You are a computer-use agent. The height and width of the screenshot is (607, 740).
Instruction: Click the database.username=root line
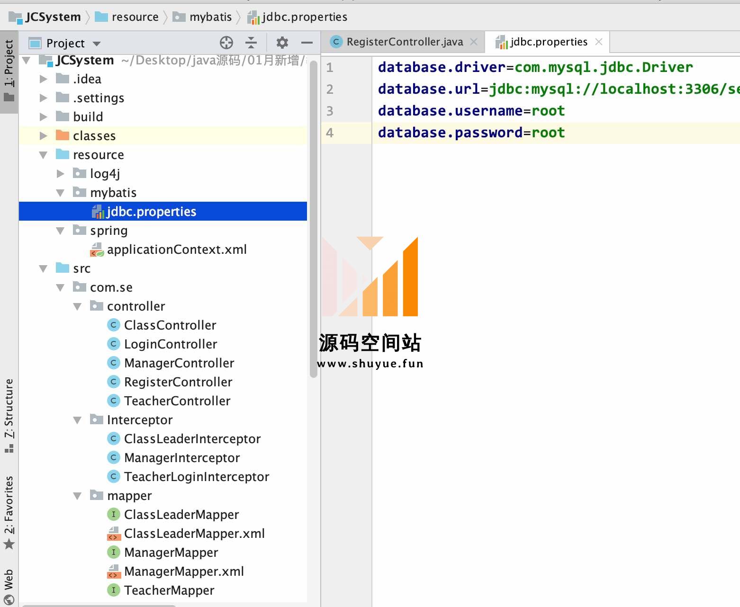(x=471, y=111)
